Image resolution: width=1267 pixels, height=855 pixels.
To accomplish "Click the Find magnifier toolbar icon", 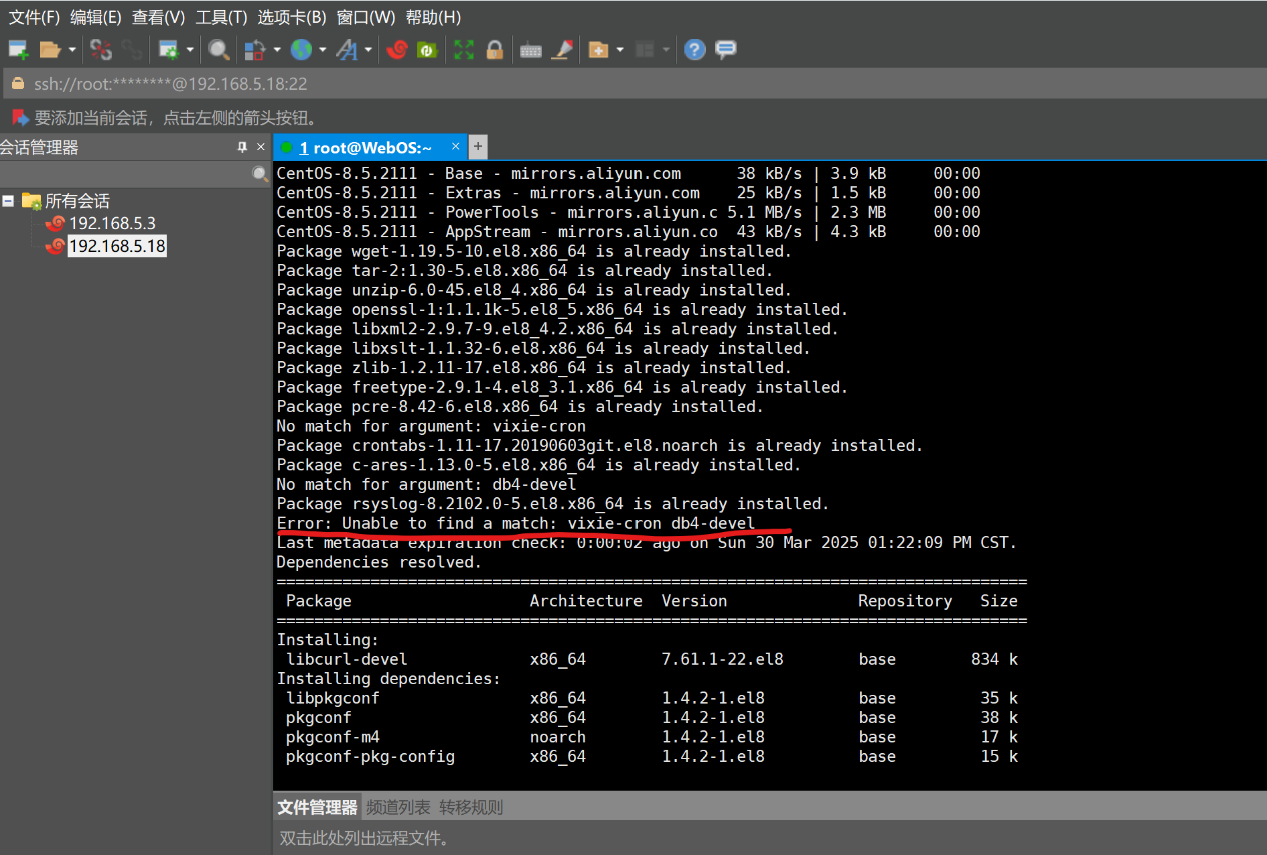I will (x=218, y=50).
